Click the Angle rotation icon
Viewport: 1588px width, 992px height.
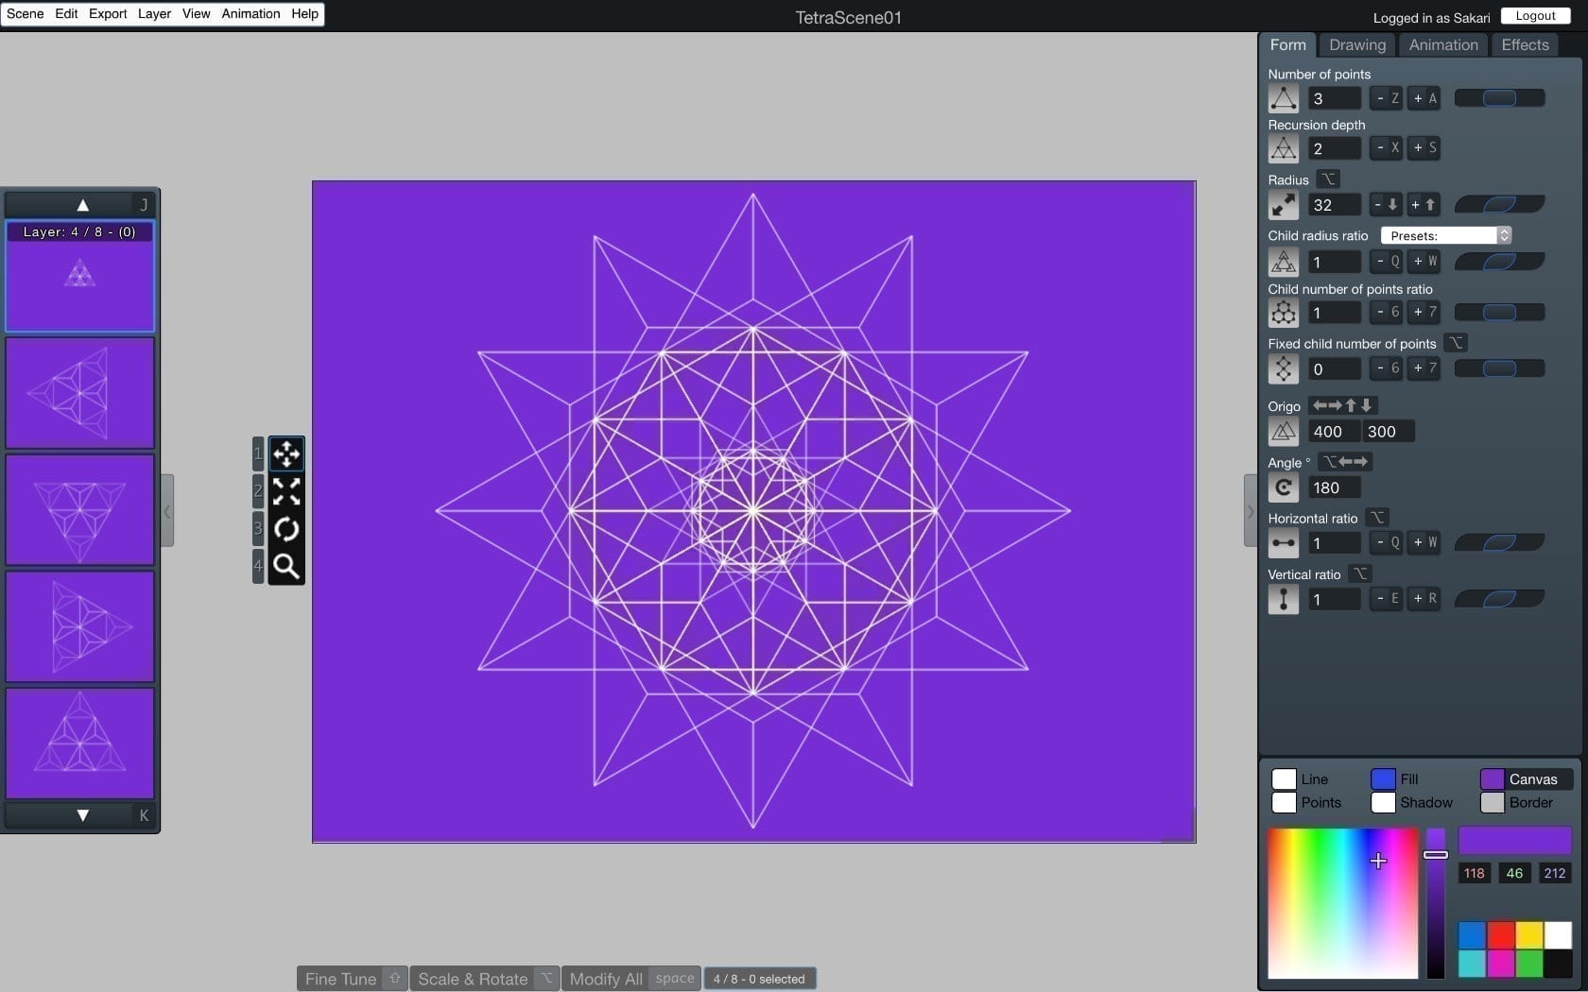(x=1283, y=487)
